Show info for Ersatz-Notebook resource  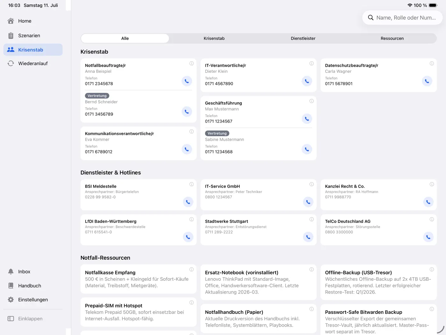(312, 269)
